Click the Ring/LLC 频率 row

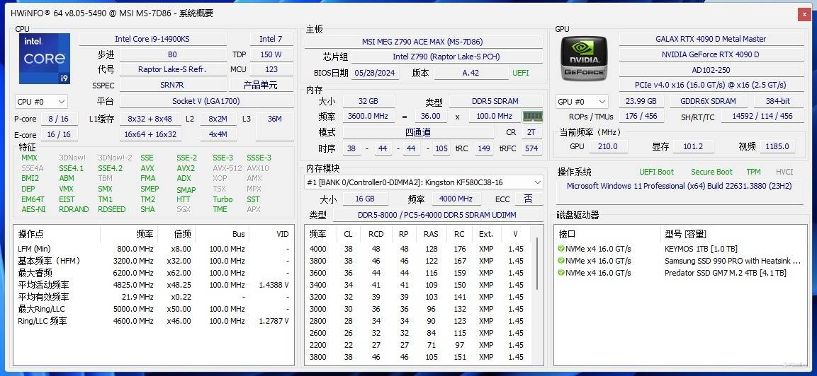153,321
